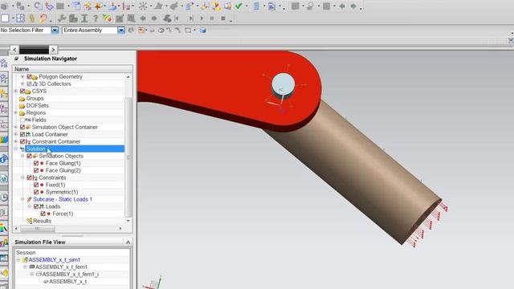Image resolution: width=514 pixels, height=289 pixels.
Task: Uncheck the Fixed(1) constraint checkbox
Action: coord(36,185)
